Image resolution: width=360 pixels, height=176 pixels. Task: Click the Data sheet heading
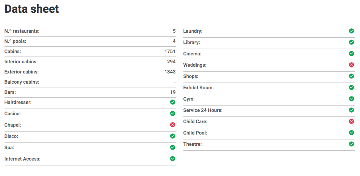(32, 9)
